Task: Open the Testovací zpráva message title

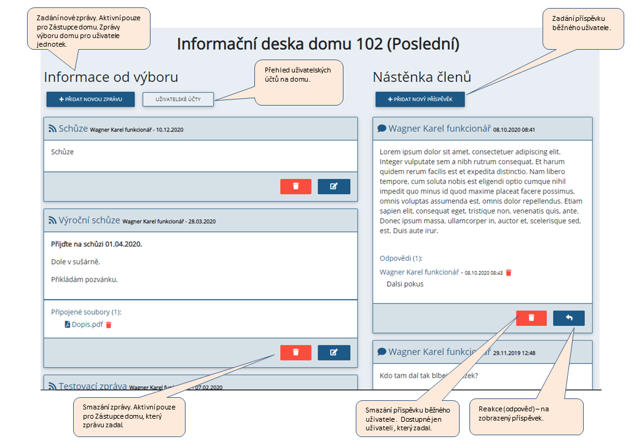Action: coord(92,386)
